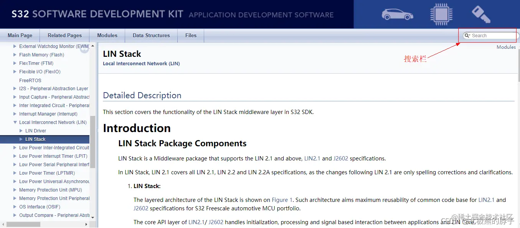Expand Interrupt Manager (Interrupt) node
The height and width of the screenshot is (228, 520).
tap(15, 114)
